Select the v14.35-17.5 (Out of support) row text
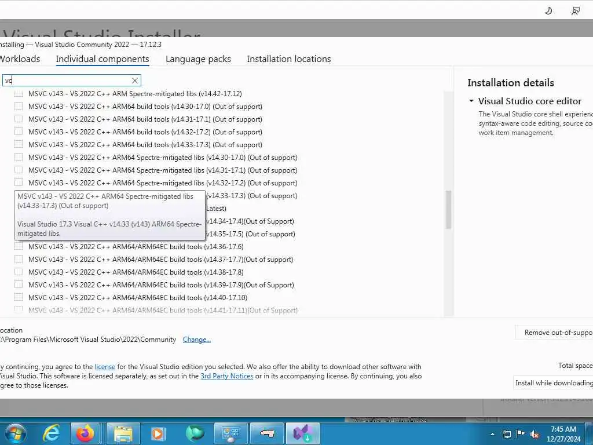 coord(251,234)
